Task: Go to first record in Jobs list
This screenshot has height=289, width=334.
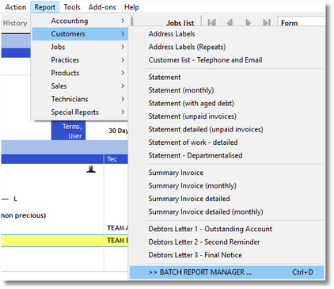Action: pos(212,22)
